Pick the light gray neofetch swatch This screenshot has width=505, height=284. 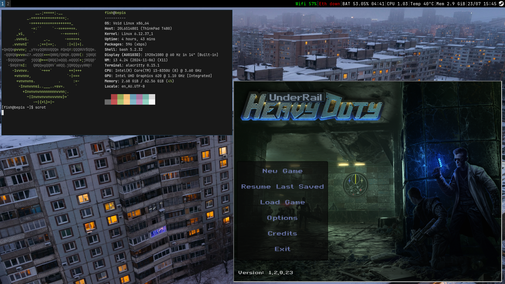152,97
